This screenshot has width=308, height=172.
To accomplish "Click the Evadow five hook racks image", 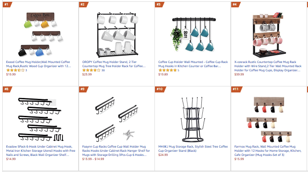I will 40,119.
